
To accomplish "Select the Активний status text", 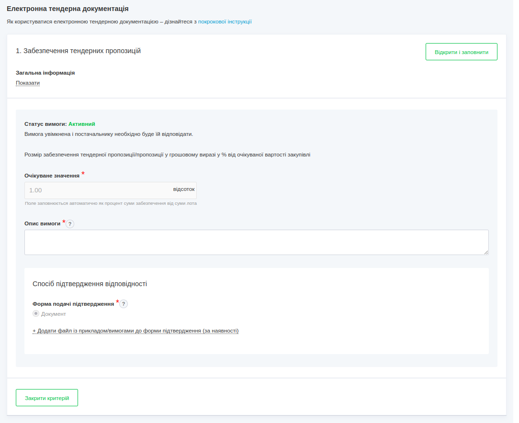I will click(x=82, y=123).
